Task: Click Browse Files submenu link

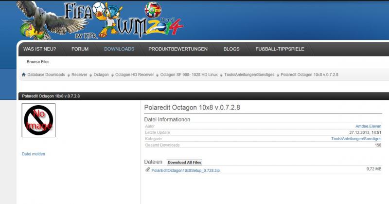Action: [38, 62]
